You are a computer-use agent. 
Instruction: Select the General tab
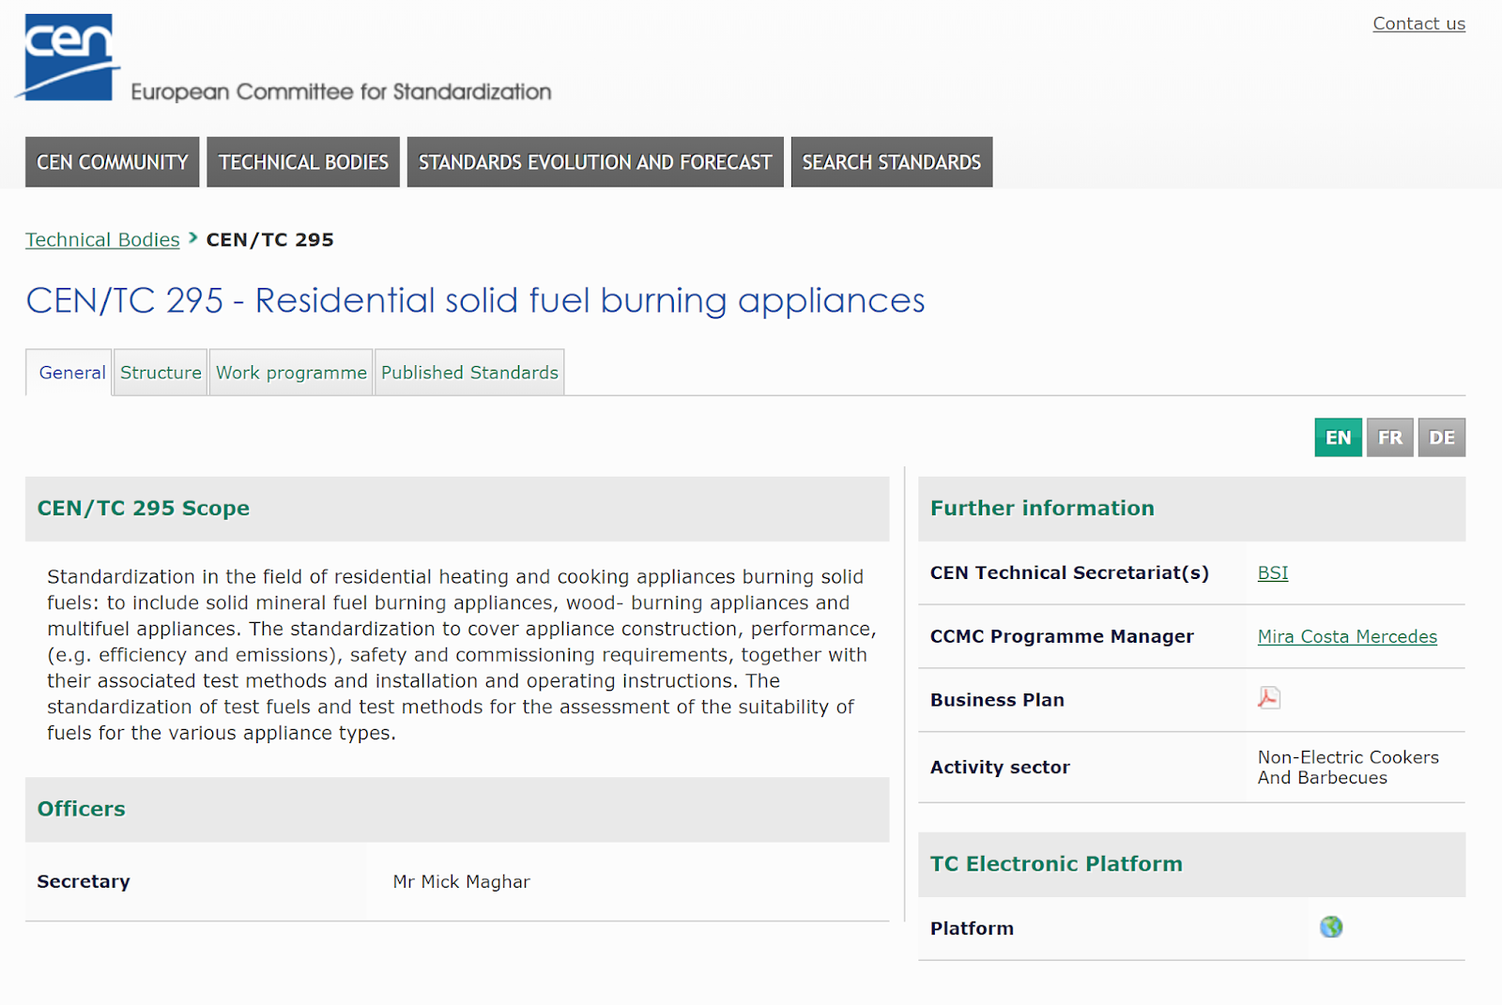pyautogui.click(x=71, y=373)
